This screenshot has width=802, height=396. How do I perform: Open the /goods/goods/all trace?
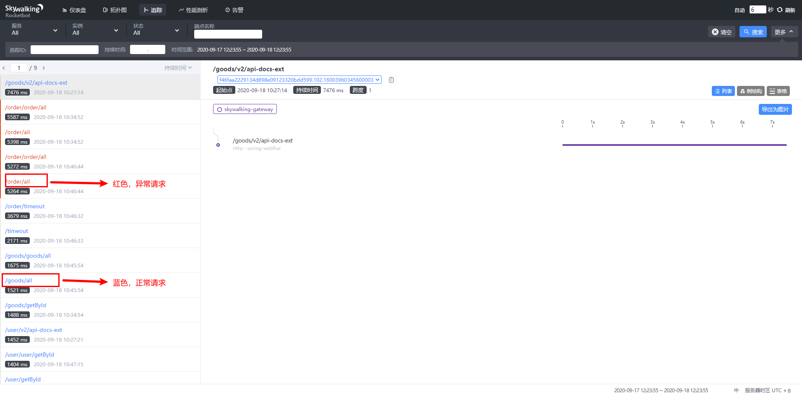tap(100, 260)
